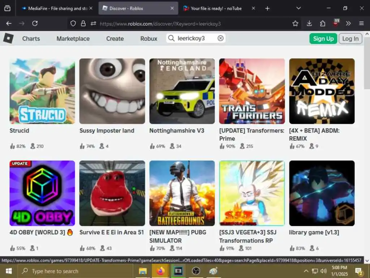The image size is (370, 278).
Task: Click the 4D OBBY [WORLD 3] title
Action: [x=41, y=232]
